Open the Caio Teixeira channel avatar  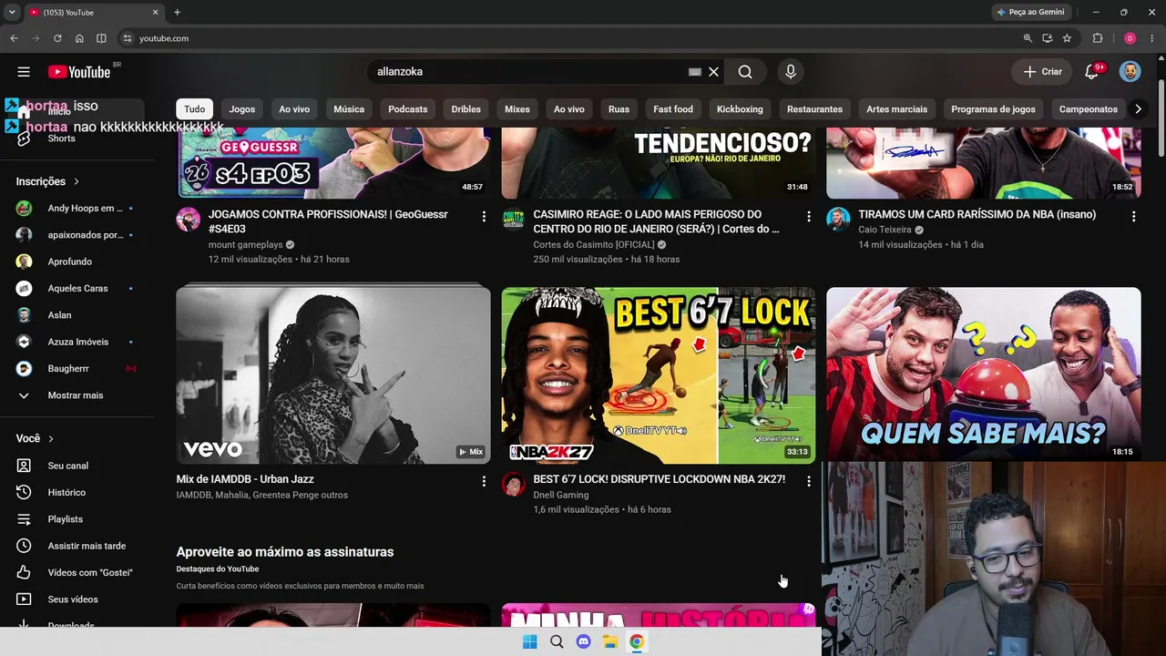[x=838, y=220]
